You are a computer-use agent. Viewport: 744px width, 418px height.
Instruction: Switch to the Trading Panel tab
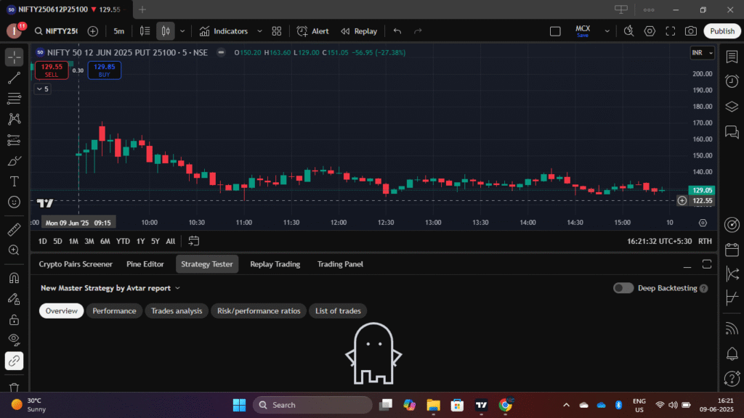(x=340, y=264)
